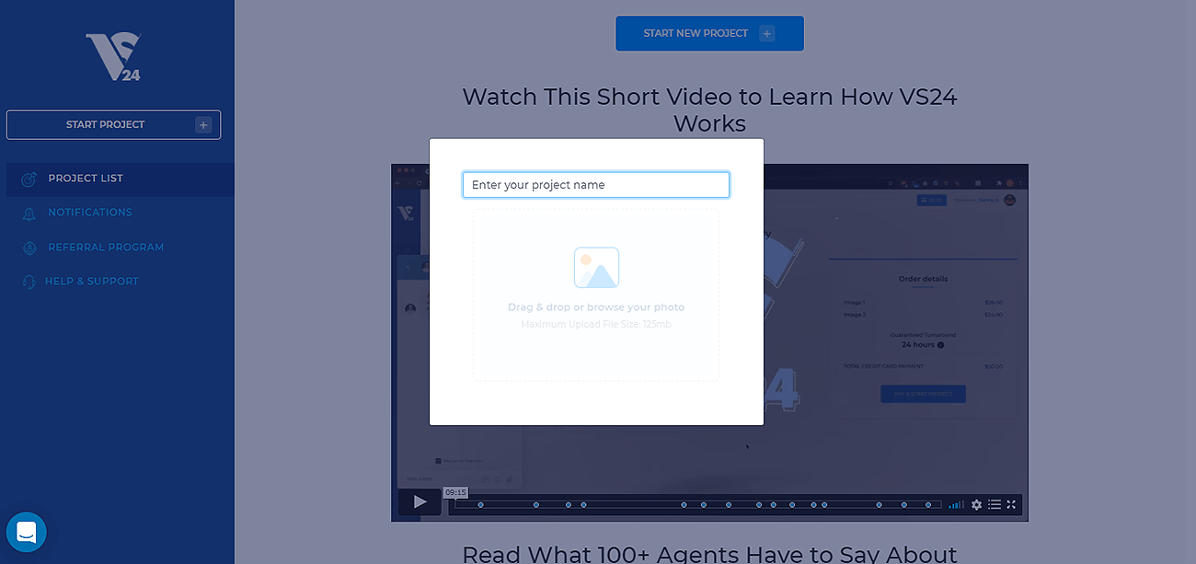This screenshot has height=564, width=1196.
Task: Click the START NEW PROJECT button
Action: 709,34
